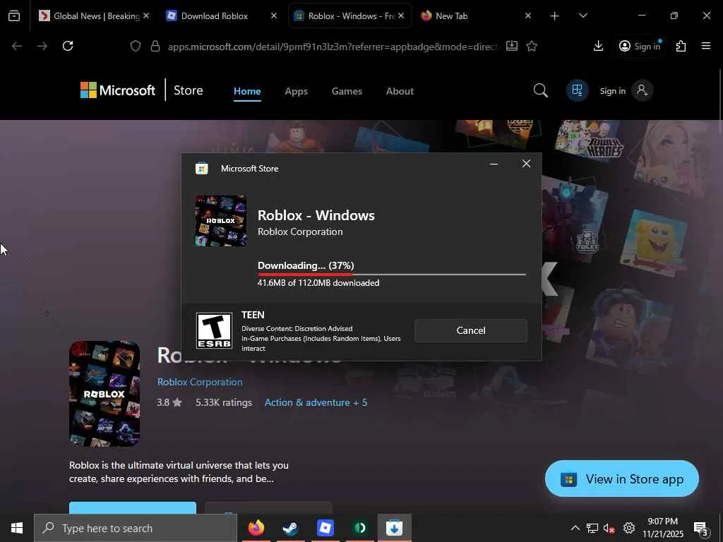Cancel the Roblox download
The width and height of the screenshot is (723, 542).
pyautogui.click(x=471, y=330)
